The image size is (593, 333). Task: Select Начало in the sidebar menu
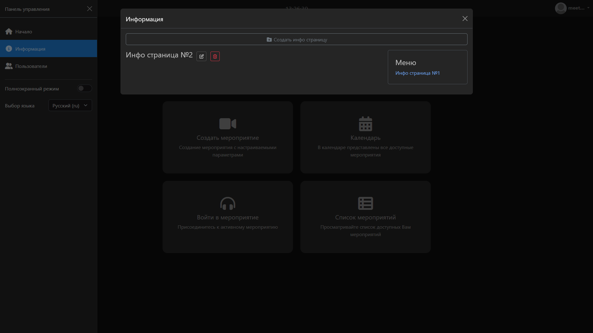[24, 31]
